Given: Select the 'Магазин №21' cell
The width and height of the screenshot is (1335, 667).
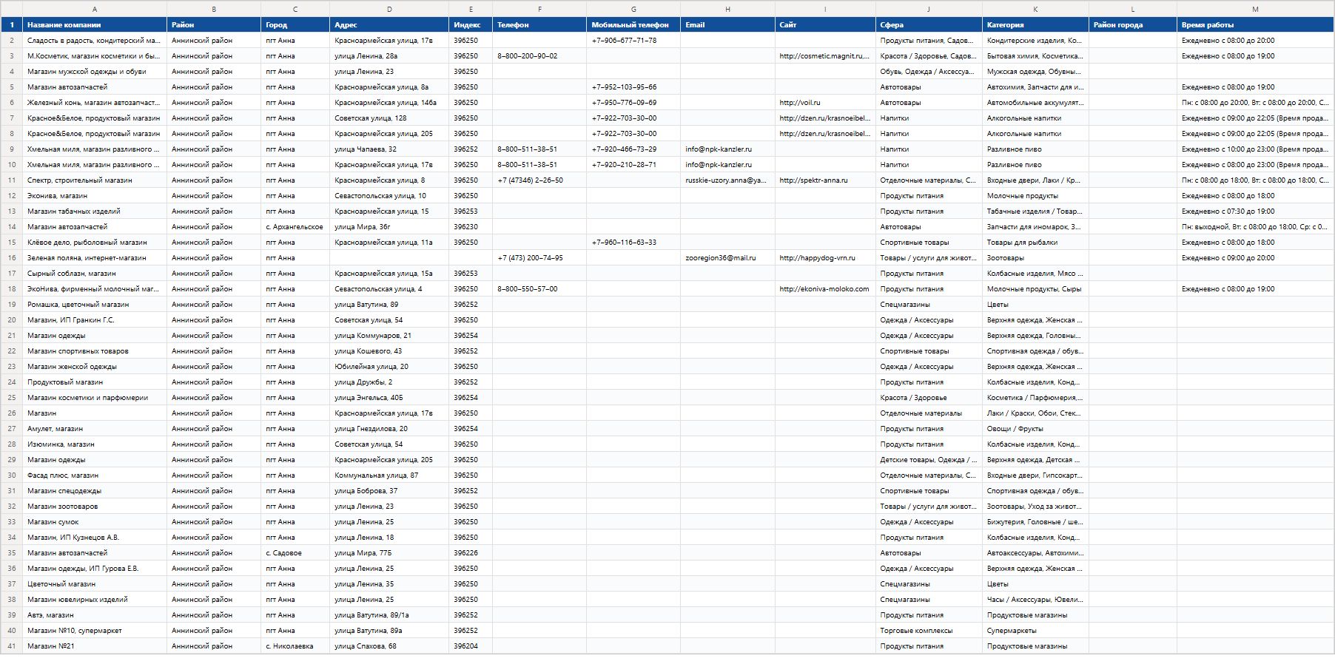Looking at the screenshot, I should [95, 646].
